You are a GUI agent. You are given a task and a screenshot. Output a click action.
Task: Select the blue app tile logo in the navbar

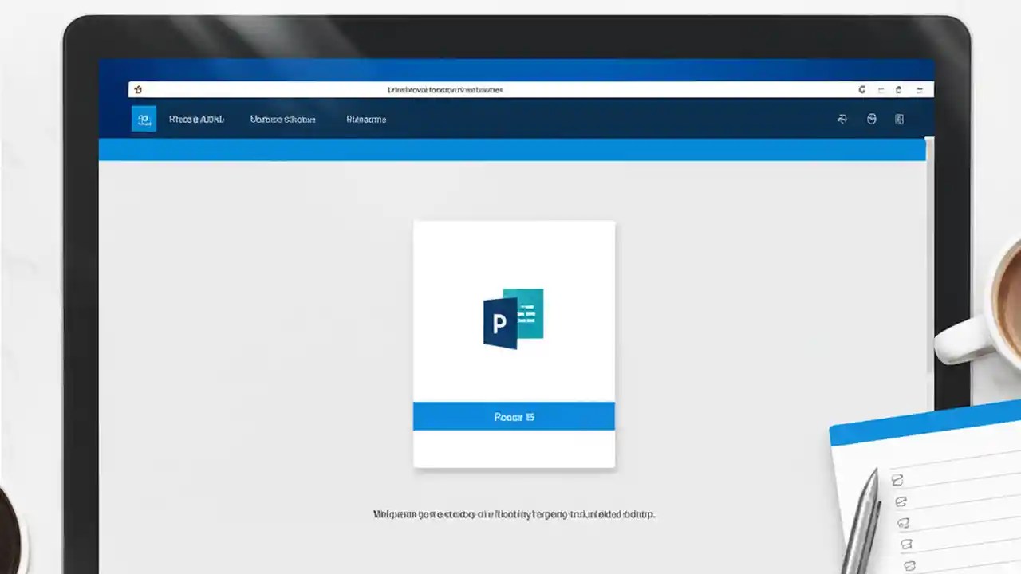click(x=144, y=118)
